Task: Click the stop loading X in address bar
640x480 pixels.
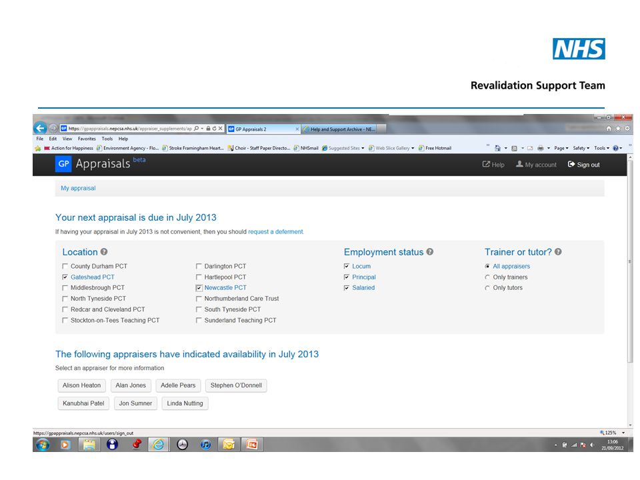Action: [221, 128]
